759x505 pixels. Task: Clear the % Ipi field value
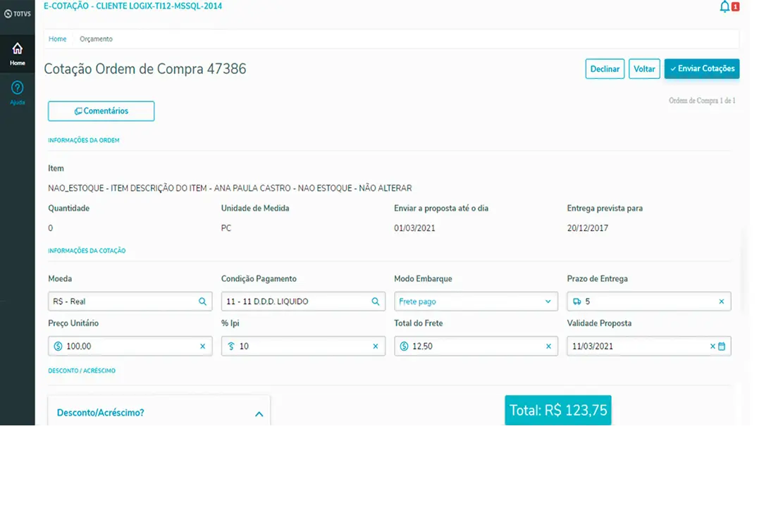(376, 346)
